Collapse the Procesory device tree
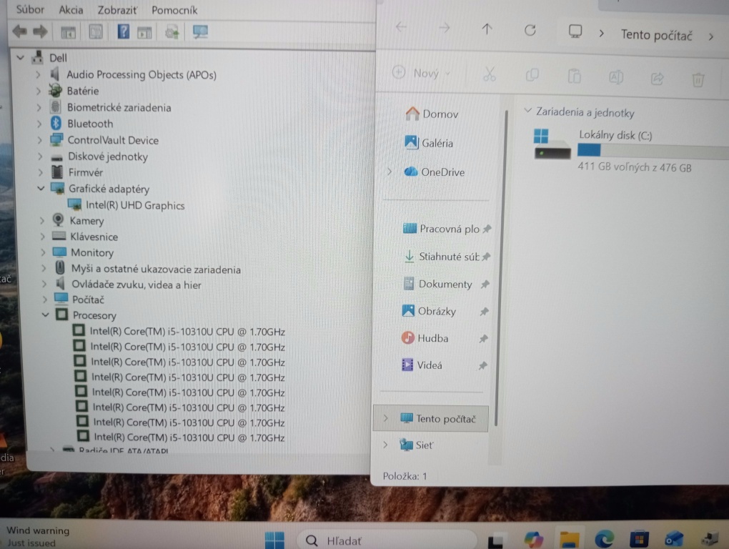 tap(45, 315)
